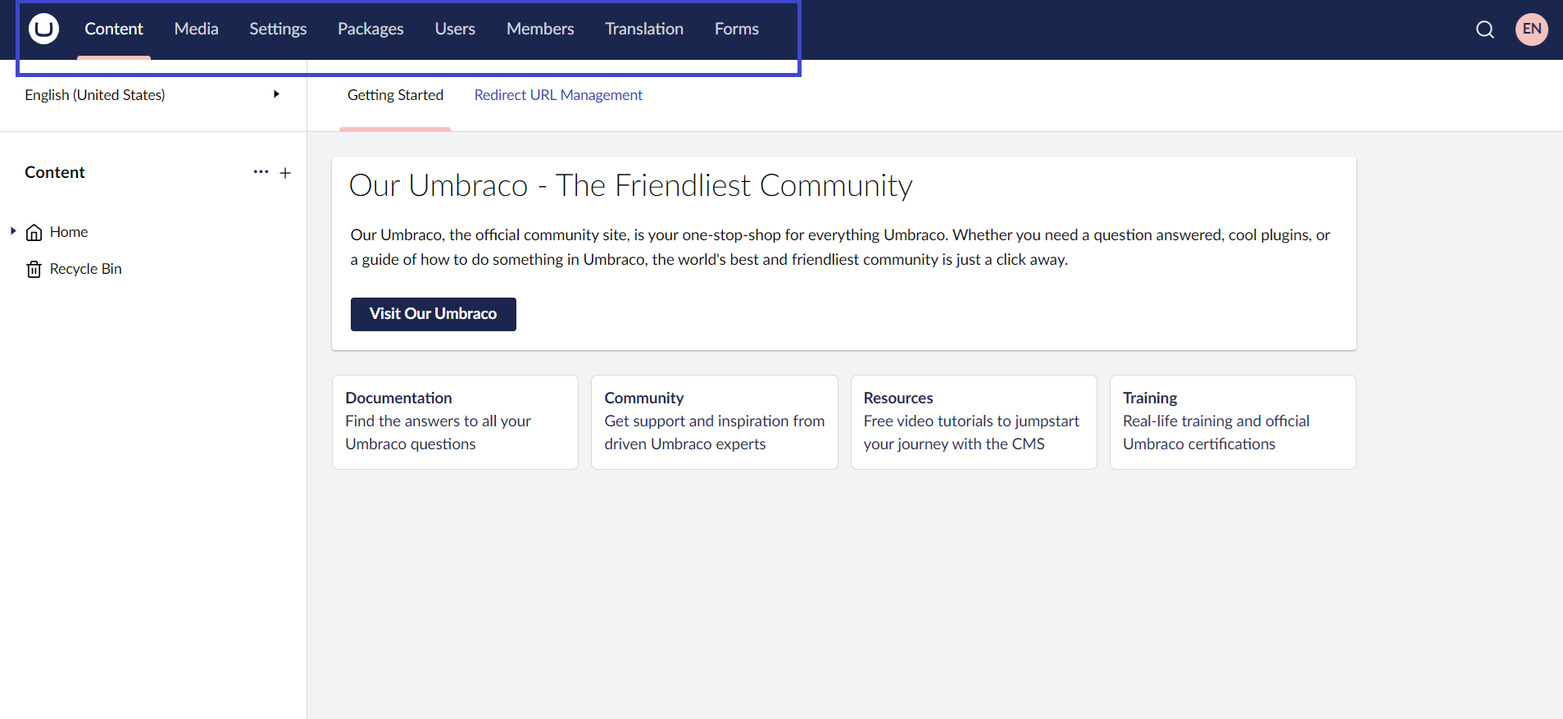Select the Getting Started tab
The width and height of the screenshot is (1563, 719).
(x=395, y=95)
